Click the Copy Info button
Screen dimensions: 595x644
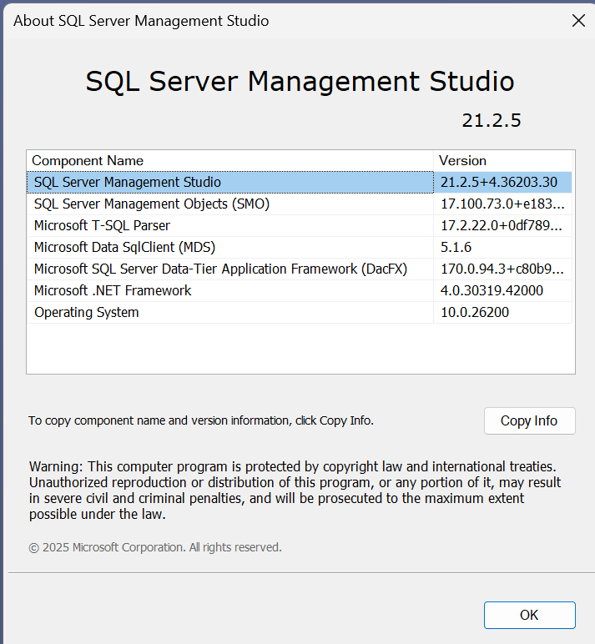click(x=530, y=420)
